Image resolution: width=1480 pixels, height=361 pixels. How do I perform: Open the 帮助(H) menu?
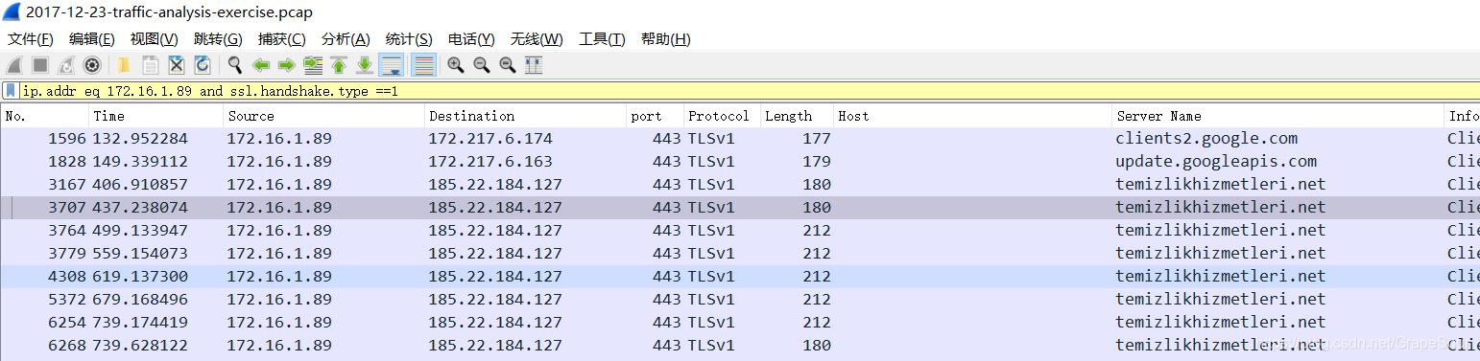[x=666, y=39]
